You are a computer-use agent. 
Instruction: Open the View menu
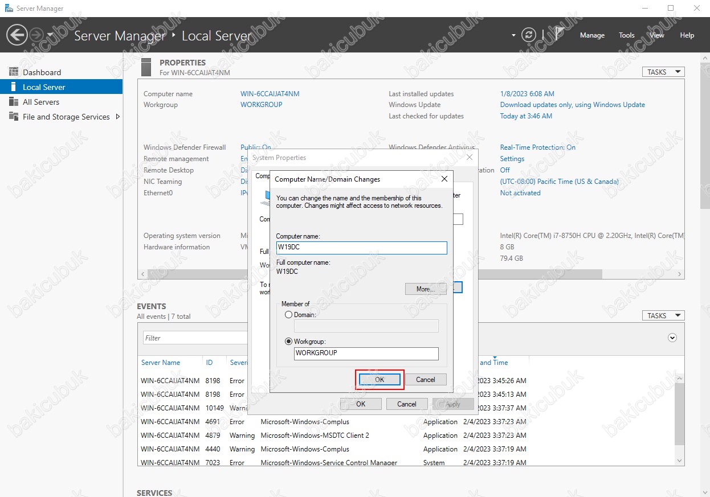[x=657, y=35]
